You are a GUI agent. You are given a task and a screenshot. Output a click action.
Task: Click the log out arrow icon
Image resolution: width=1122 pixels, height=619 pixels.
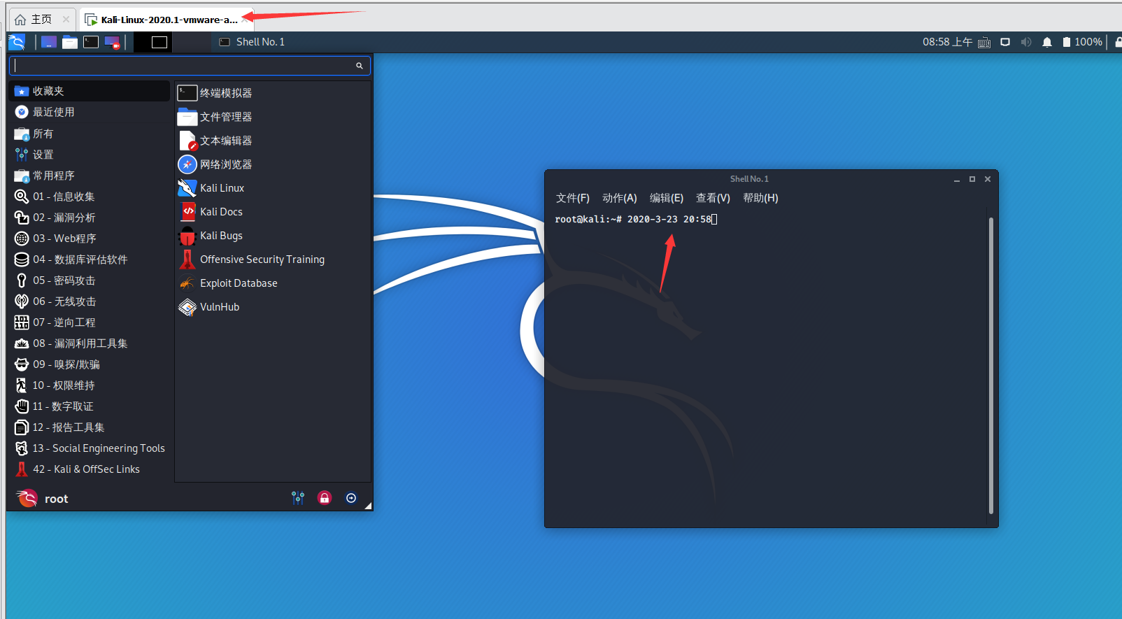coord(351,498)
